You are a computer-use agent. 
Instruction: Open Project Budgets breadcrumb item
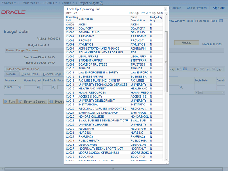(89, 3)
